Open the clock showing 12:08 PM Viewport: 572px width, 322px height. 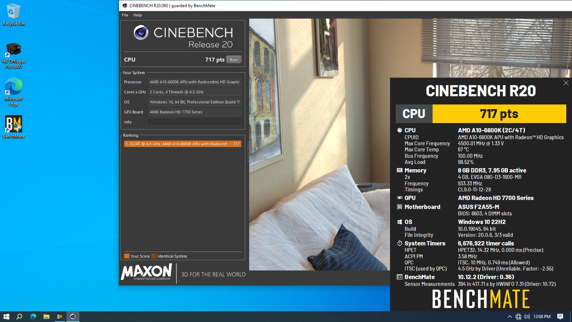[542, 317]
